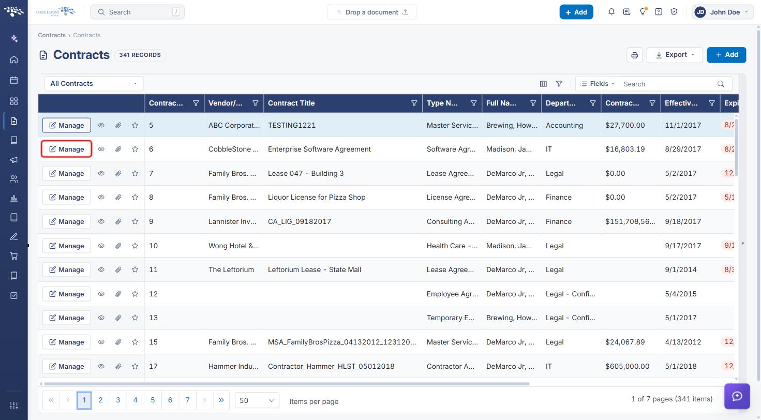Screen dimensions: 761x420
Task: Click the top bar Add button
Action: coord(576,12)
